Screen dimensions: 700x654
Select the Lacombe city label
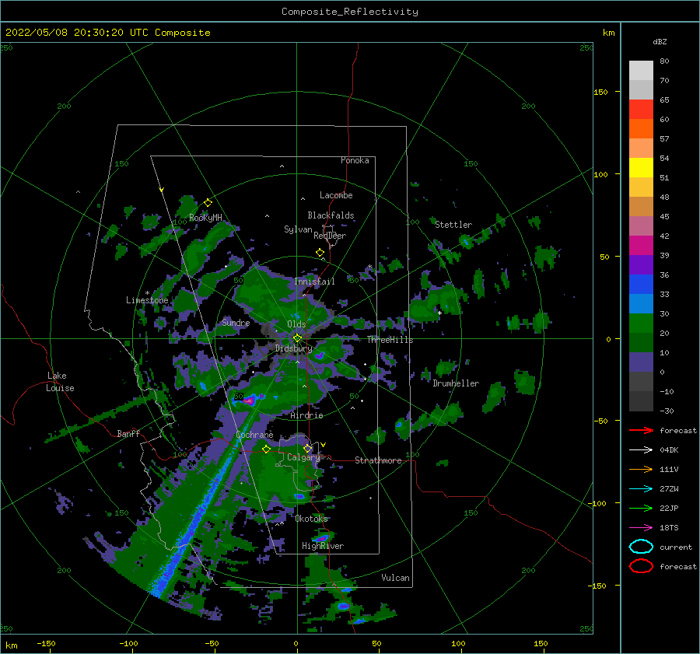click(336, 195)
